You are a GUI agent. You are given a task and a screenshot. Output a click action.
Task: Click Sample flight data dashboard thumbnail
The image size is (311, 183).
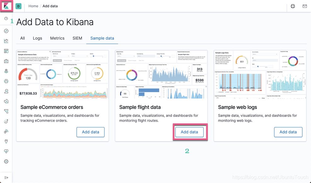point(161,74)
